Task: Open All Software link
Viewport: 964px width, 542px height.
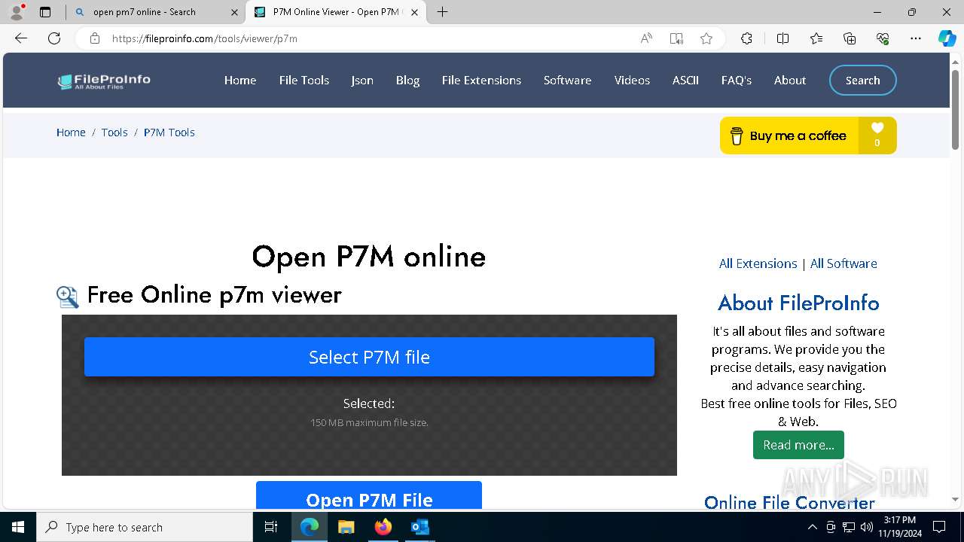Action: (x=843, y=263)
